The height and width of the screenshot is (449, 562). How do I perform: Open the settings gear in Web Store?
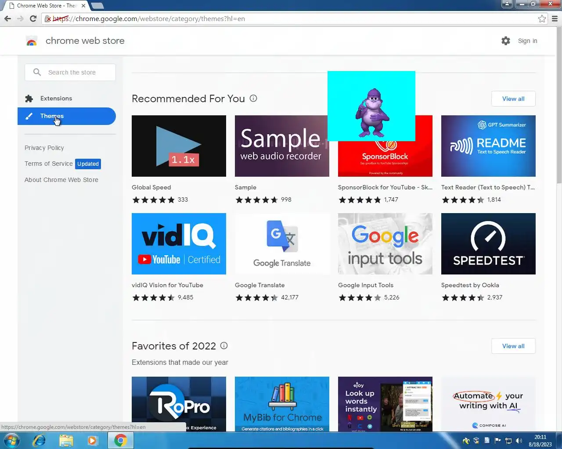[506, 41]
